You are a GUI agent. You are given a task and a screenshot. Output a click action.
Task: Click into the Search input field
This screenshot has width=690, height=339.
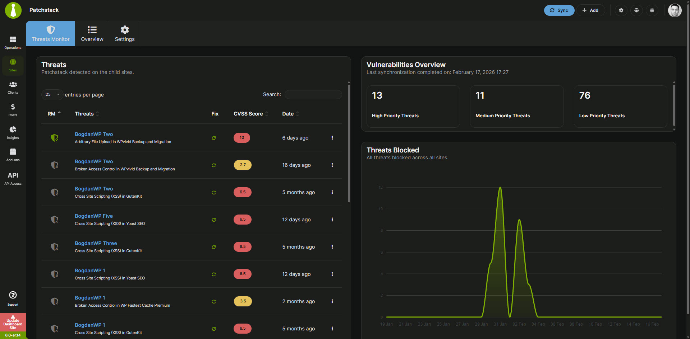(313, 94)
